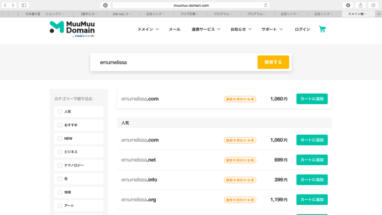Screen dimensions: 382x215
Task: Add featured emumelissa.com to cart
Action: [312, 99]
